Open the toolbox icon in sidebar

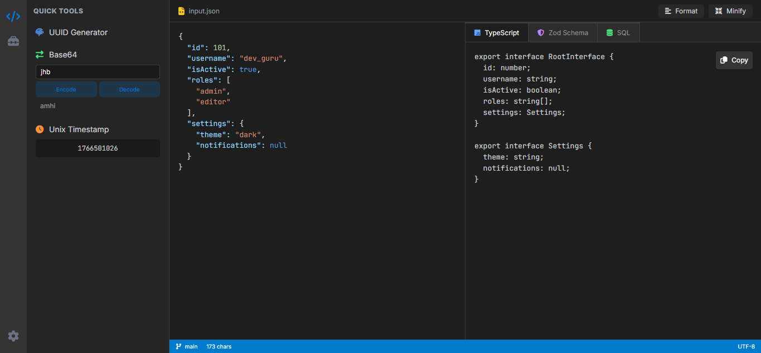click(x=13, y=41)
